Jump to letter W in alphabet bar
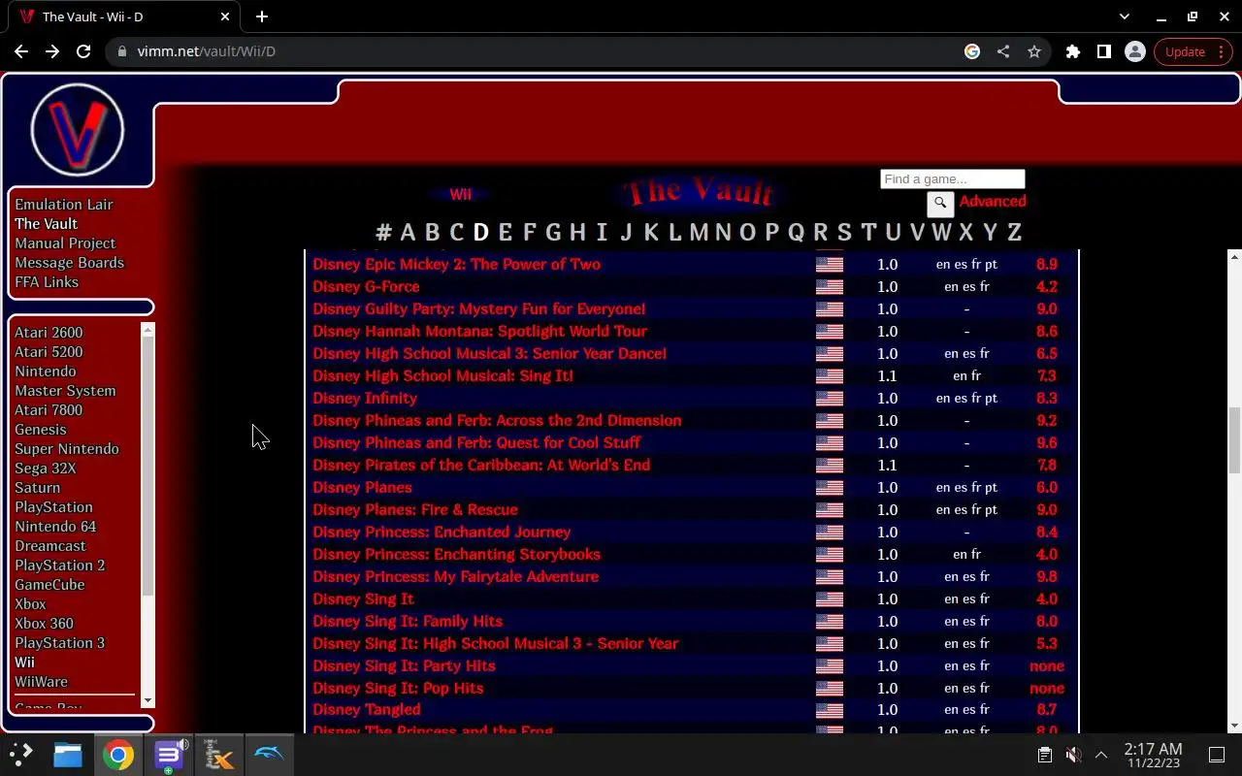Viewport: 1242px width, 776px height. (x=941, y=233)
